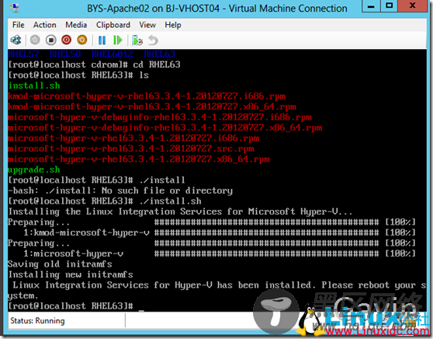433x339 pixels.
Task: Click microsoft-hyper-v-rhel63 src.rpm file name
Action: pos(131,149)
